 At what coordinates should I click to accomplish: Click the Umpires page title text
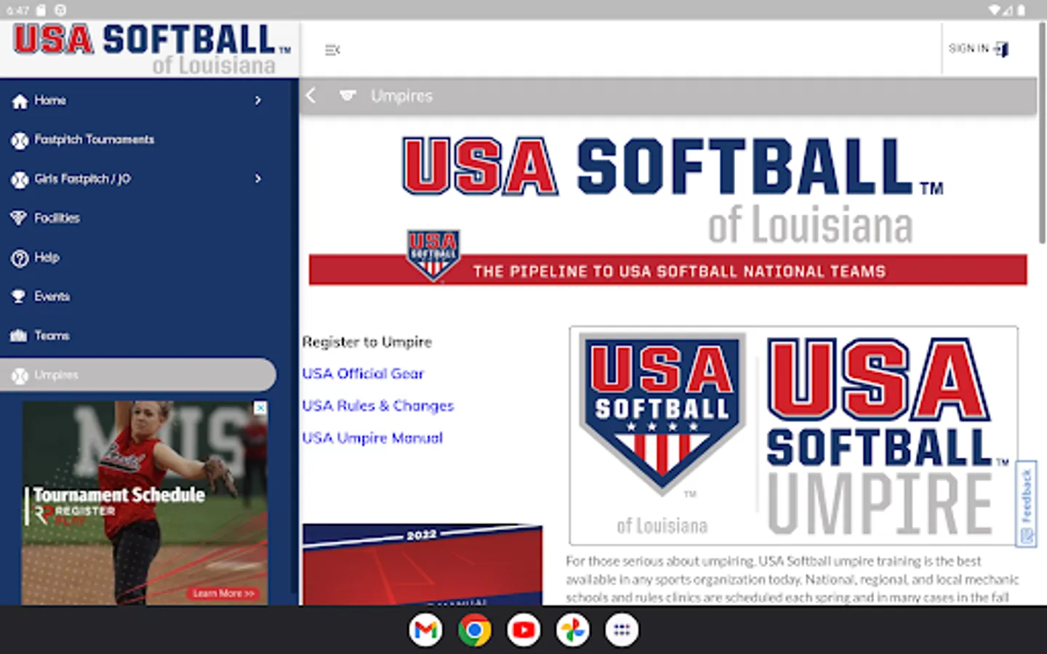coord(401,96)
